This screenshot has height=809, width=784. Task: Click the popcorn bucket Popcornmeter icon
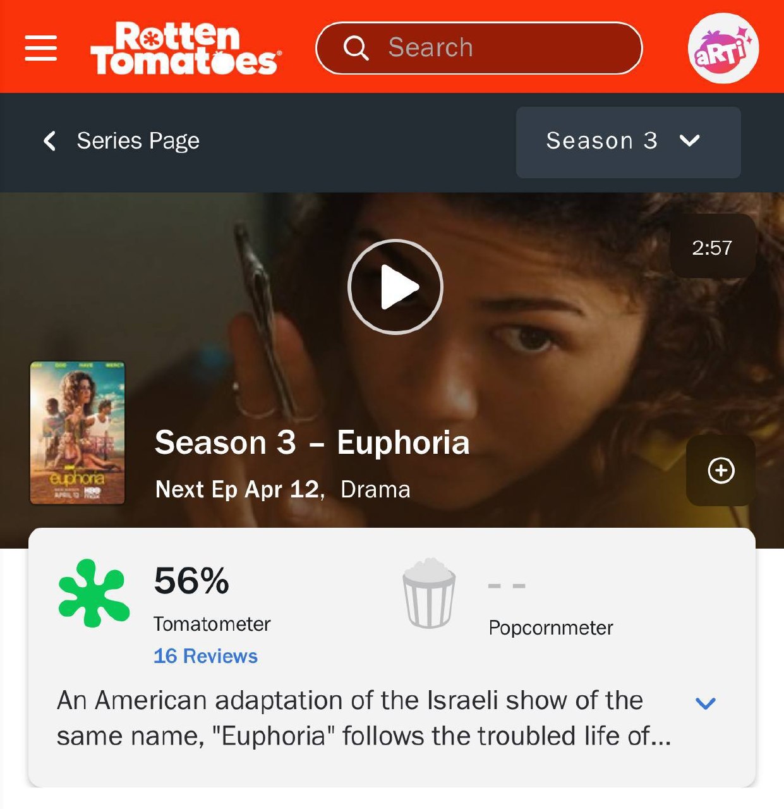[429, 593]
